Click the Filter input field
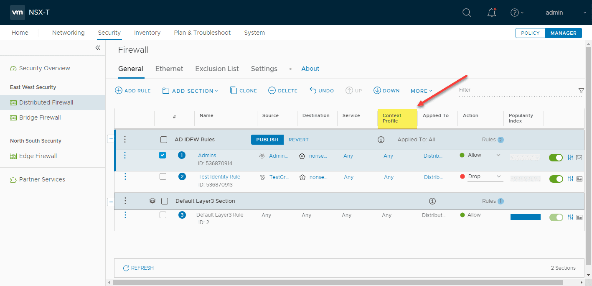592x286 pixels. 517,90
